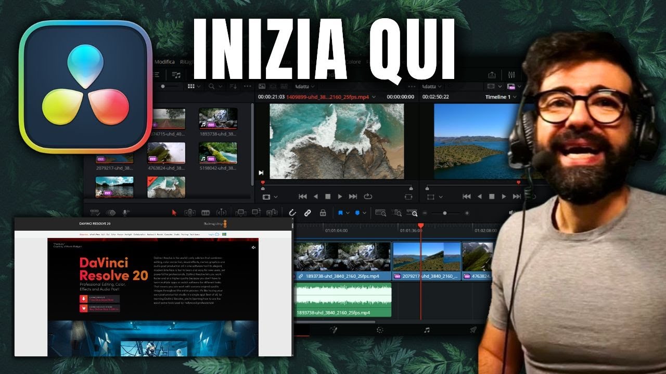Screen dimensions: 666x374
Task: Click the Insert clip toolbar icon
Action: tap(241, 212)
